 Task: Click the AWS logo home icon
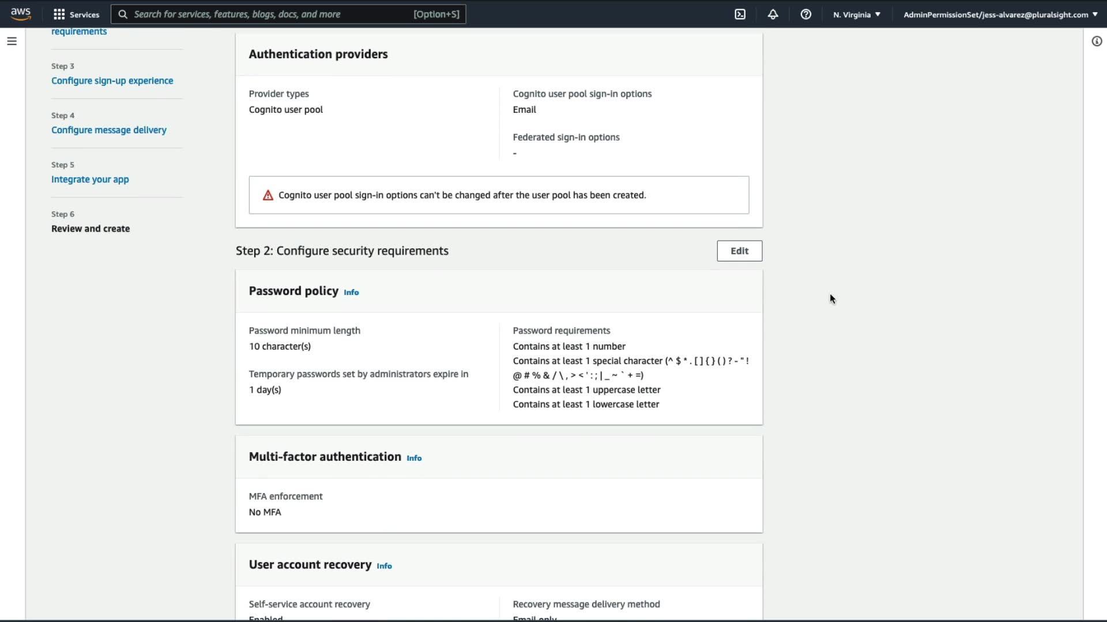click(x=21, y=14)
